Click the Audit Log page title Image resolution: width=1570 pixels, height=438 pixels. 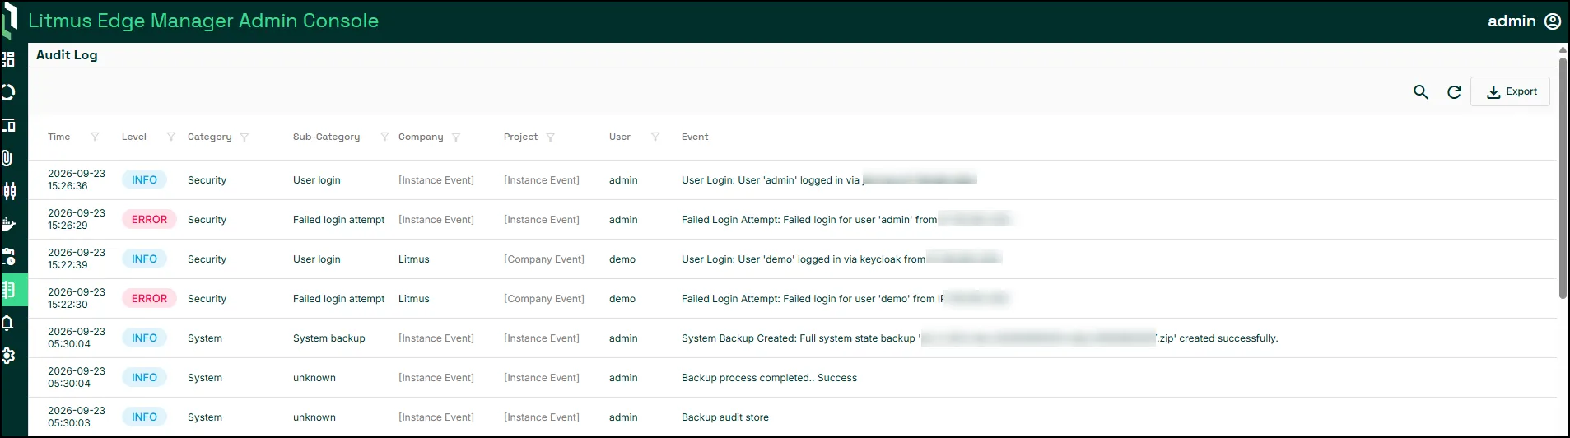point(67,55)
